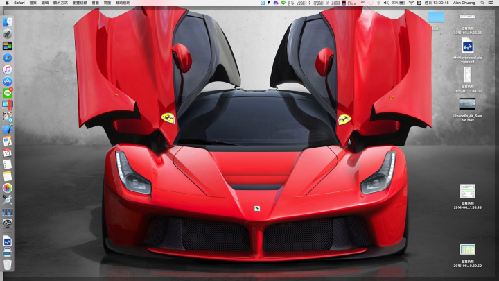Open Launchpad rocket icon in Dock
The height and width of the screenshot is (281, 499).
point(8,34)
